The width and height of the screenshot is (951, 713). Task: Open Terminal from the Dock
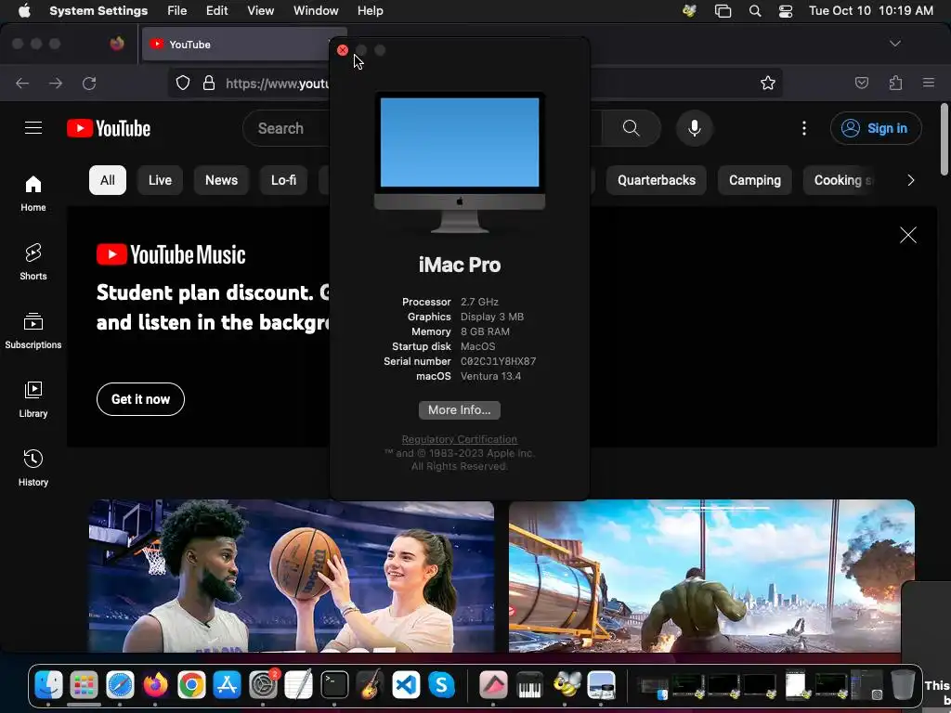[x=334, y=685]
